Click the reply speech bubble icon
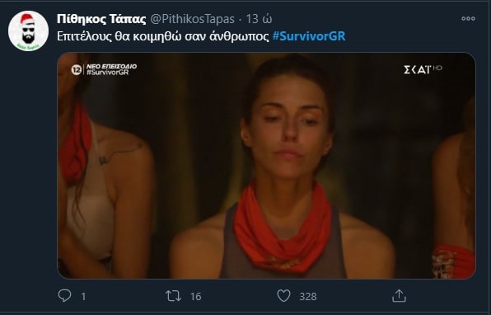 tap(65, 295)
